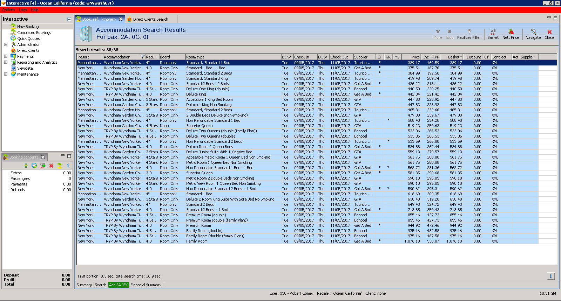Click the Navigate toolbar button

(x=533, y=34)
